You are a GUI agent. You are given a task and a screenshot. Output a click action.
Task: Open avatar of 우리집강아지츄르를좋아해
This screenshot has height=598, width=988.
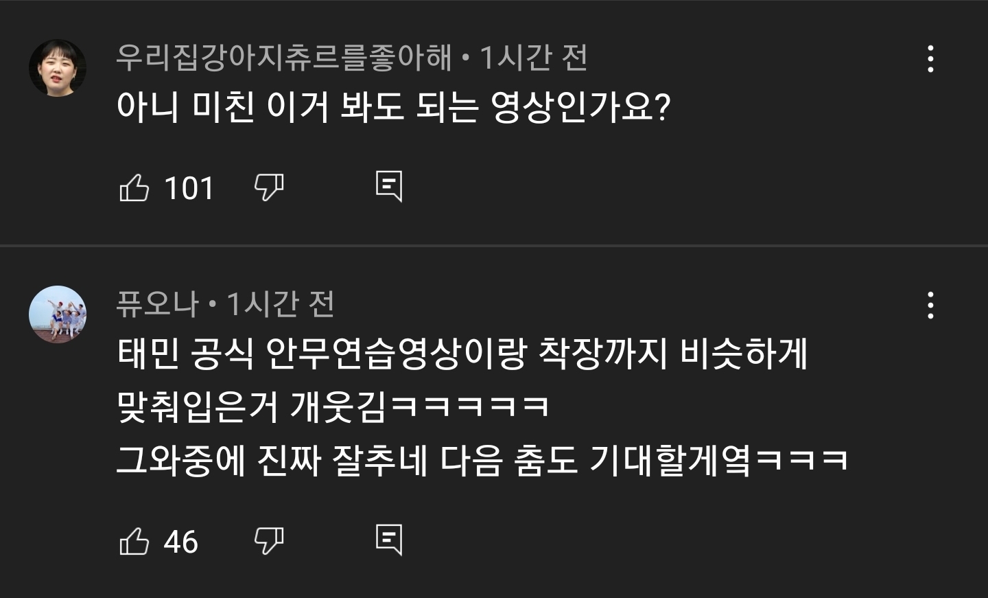point(58,68)
